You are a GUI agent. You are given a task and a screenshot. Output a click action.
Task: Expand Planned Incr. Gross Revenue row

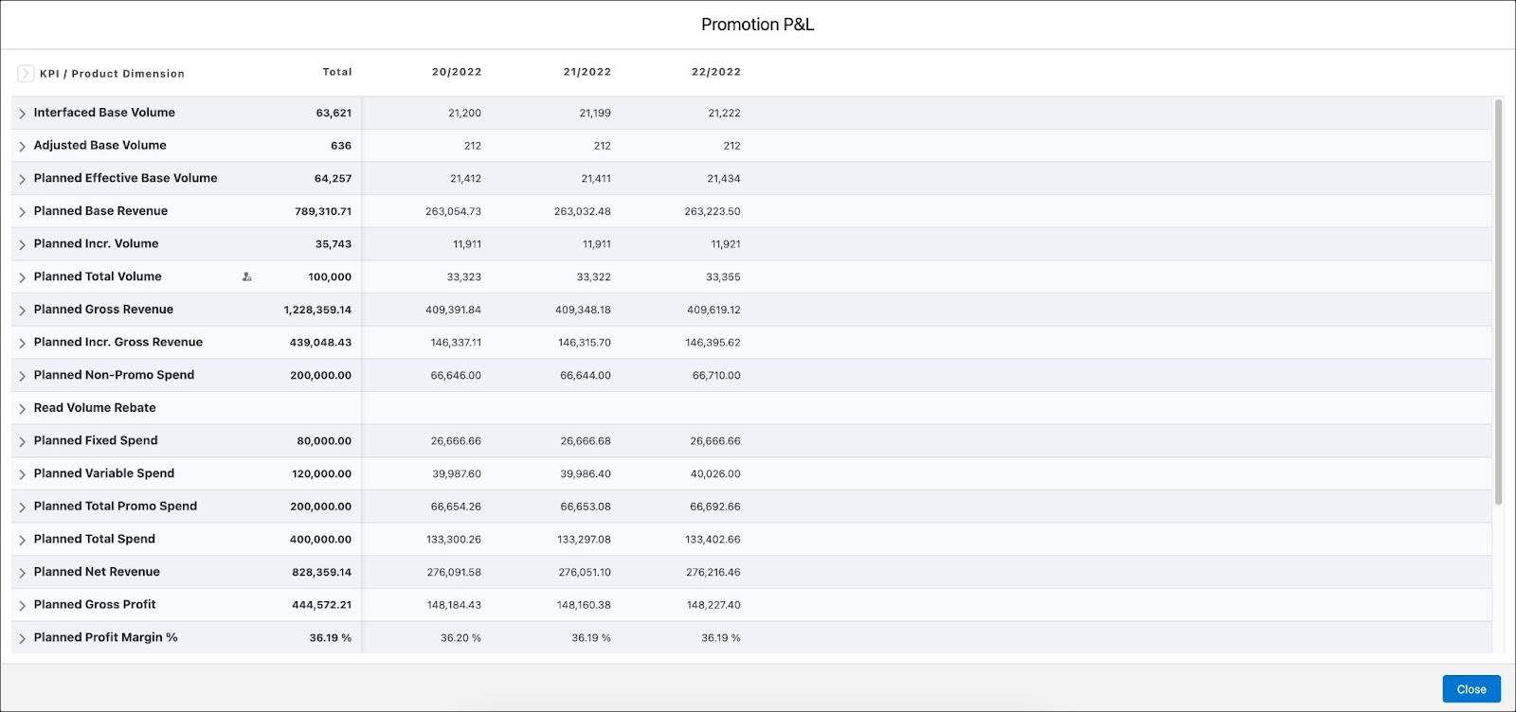click(x=22, y=343)
